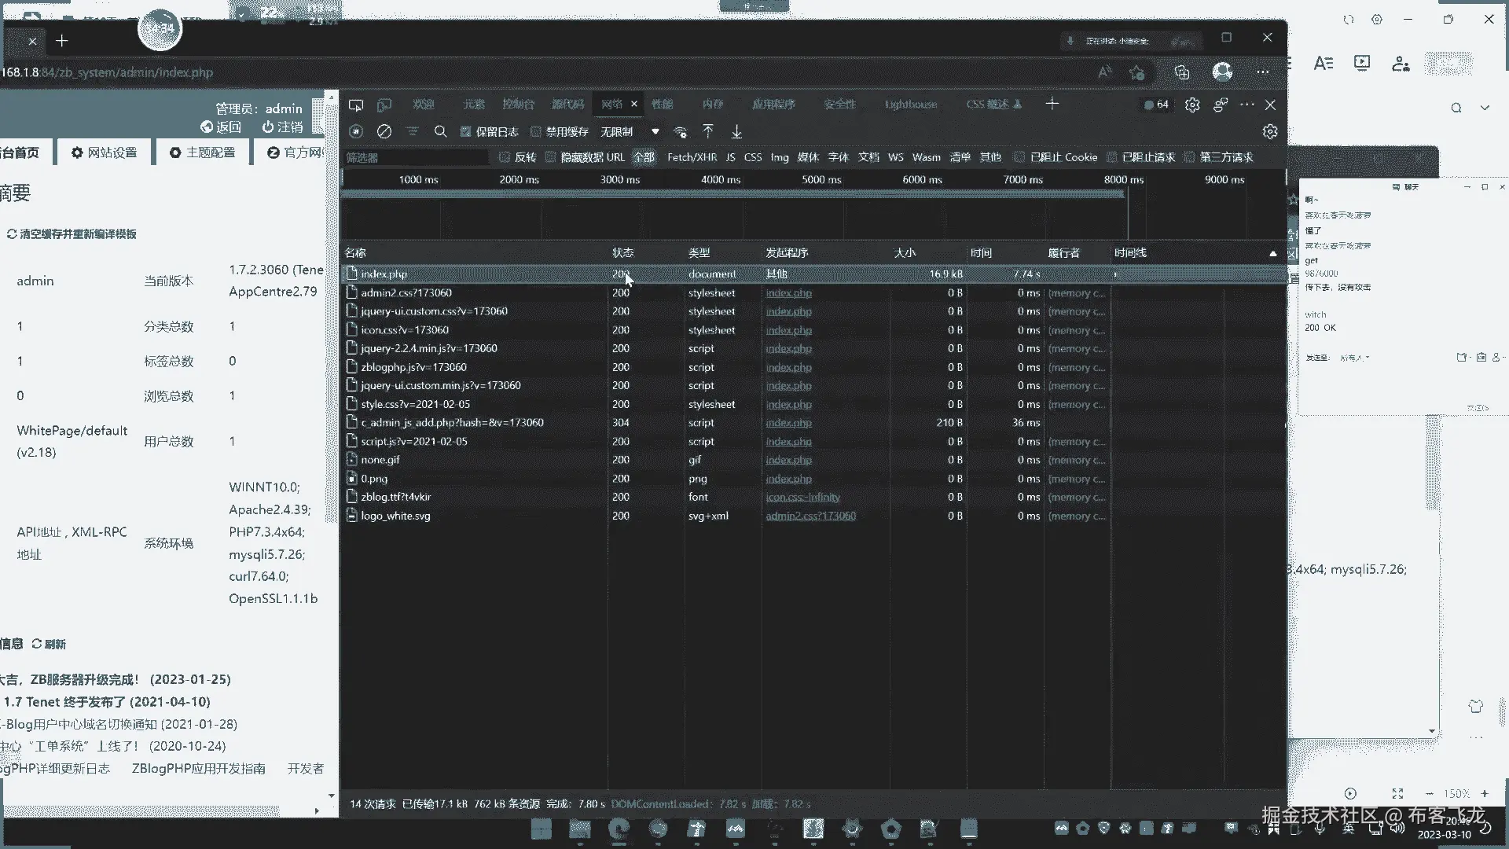This screenshot has height=849, width=1509.
Task: Click the export HAR download arrow
Action: point(736,132)
